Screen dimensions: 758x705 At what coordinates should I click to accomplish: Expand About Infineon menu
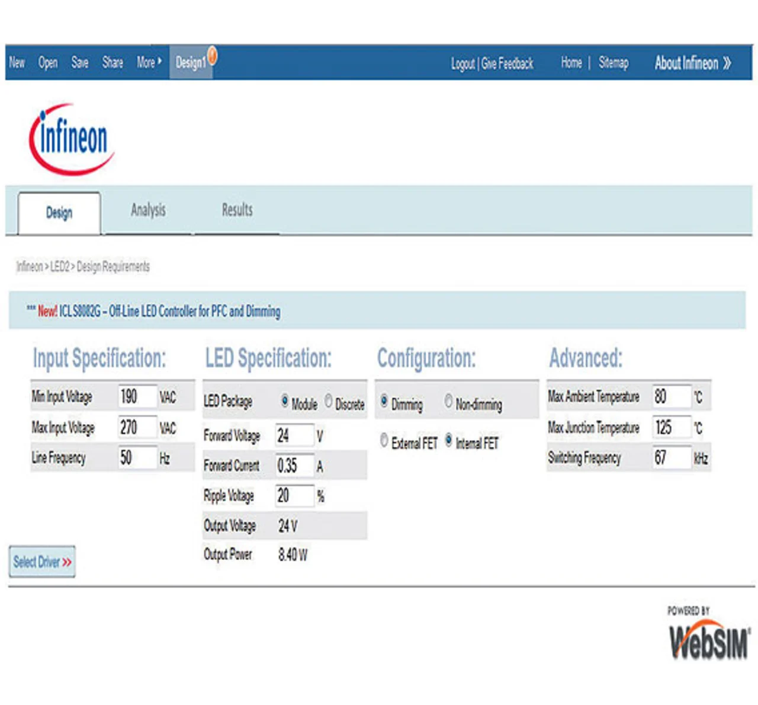tap(693, 63)
